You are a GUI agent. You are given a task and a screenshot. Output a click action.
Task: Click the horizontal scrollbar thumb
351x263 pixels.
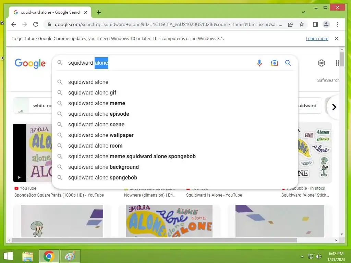155,240
